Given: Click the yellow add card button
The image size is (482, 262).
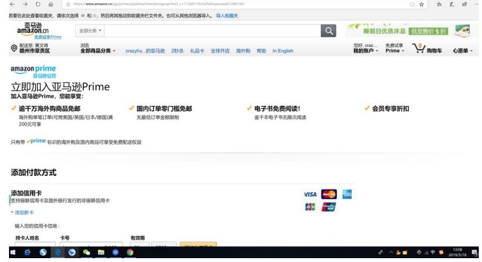Looking at the screenshot, I should [x=198, y=244].
